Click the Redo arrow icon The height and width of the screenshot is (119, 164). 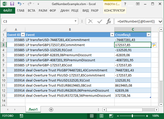[30, 4]
